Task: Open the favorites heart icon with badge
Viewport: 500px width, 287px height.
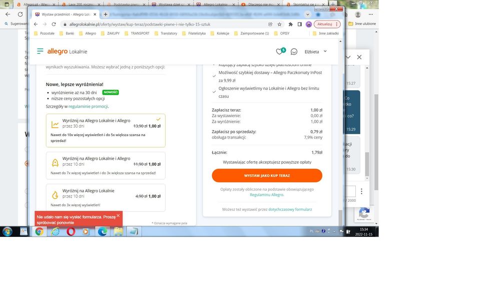Action: coord(280,51)
